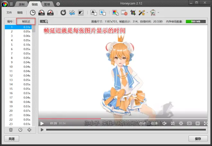
Task: Click the magic wand effects icon
Action: click(142, 13)
